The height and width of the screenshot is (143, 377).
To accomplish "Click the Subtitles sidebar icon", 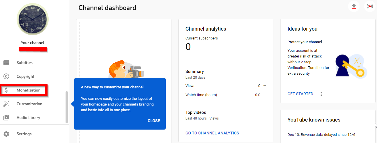I will coord(6,63).
